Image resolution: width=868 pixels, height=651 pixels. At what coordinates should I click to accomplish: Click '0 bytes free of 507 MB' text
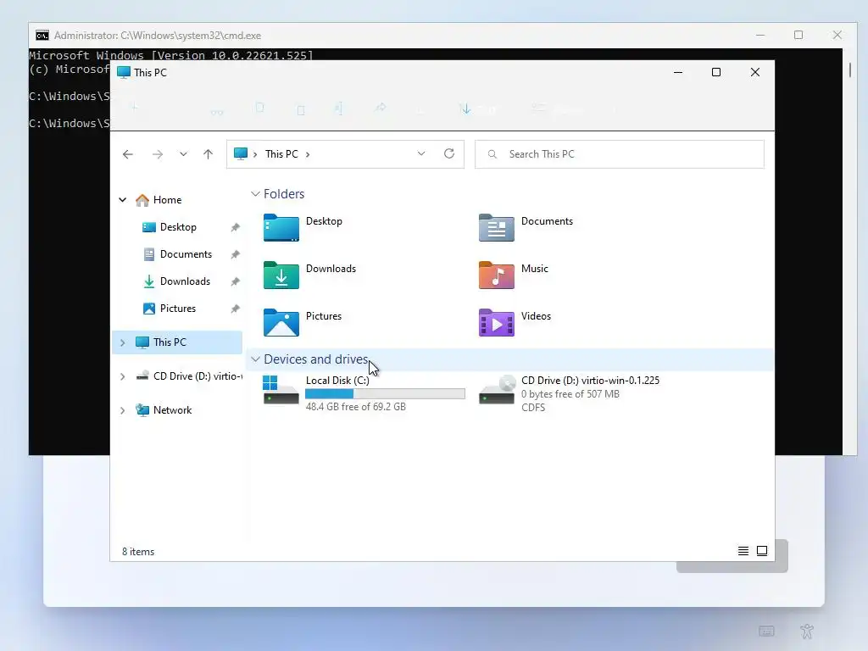pos(570,394)
